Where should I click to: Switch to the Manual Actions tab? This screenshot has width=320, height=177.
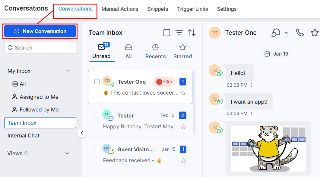pyautogui.click(x=120, y=9)
